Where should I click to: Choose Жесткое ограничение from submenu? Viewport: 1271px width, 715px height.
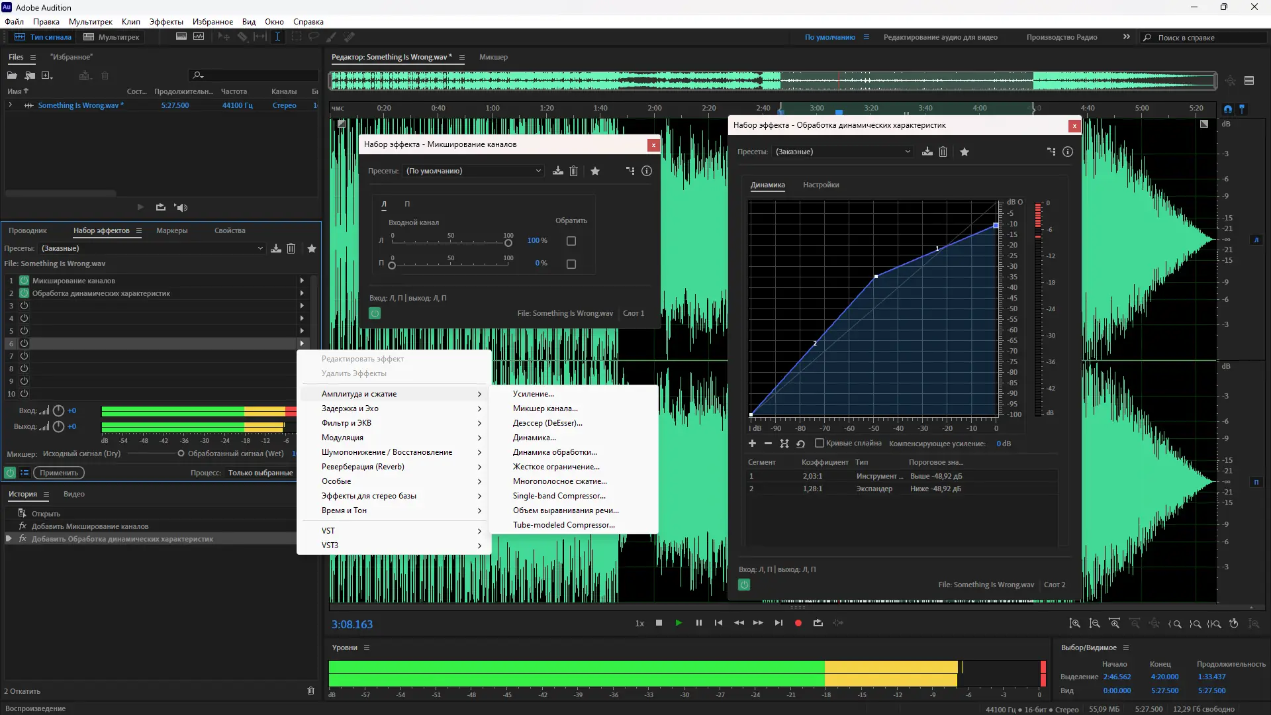click(x=556, y=467)
